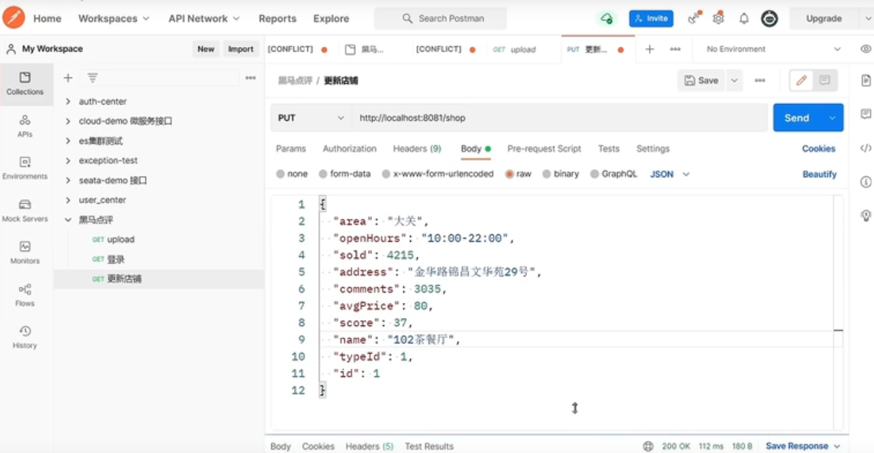Click the Save button
The width and height of the screenshot is (874, 453).
tap(701, 80)
